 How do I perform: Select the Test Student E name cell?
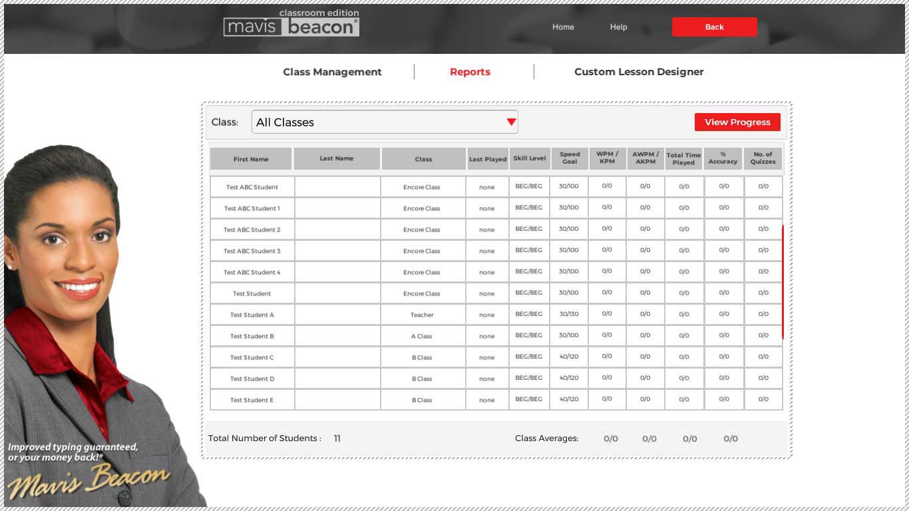click(252, 400)
